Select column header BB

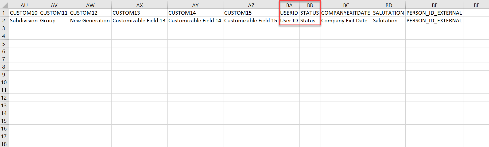tap(310, 5)
